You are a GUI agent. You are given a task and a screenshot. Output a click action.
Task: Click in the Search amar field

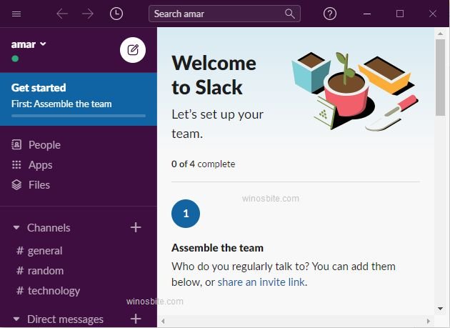pos(217,14)
